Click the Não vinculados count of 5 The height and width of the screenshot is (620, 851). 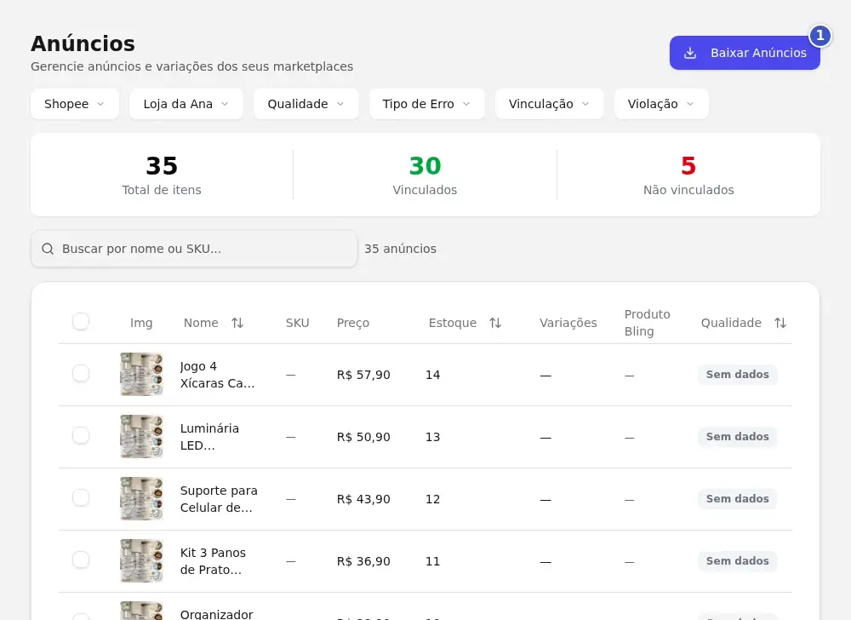688,166
